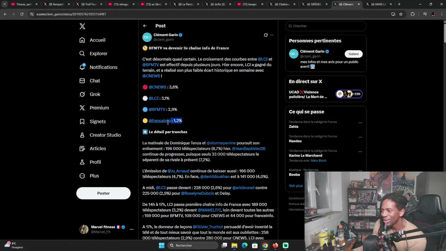Open the Explorer search icon
This screenshot has width=446, height=251.
[82, 54]
